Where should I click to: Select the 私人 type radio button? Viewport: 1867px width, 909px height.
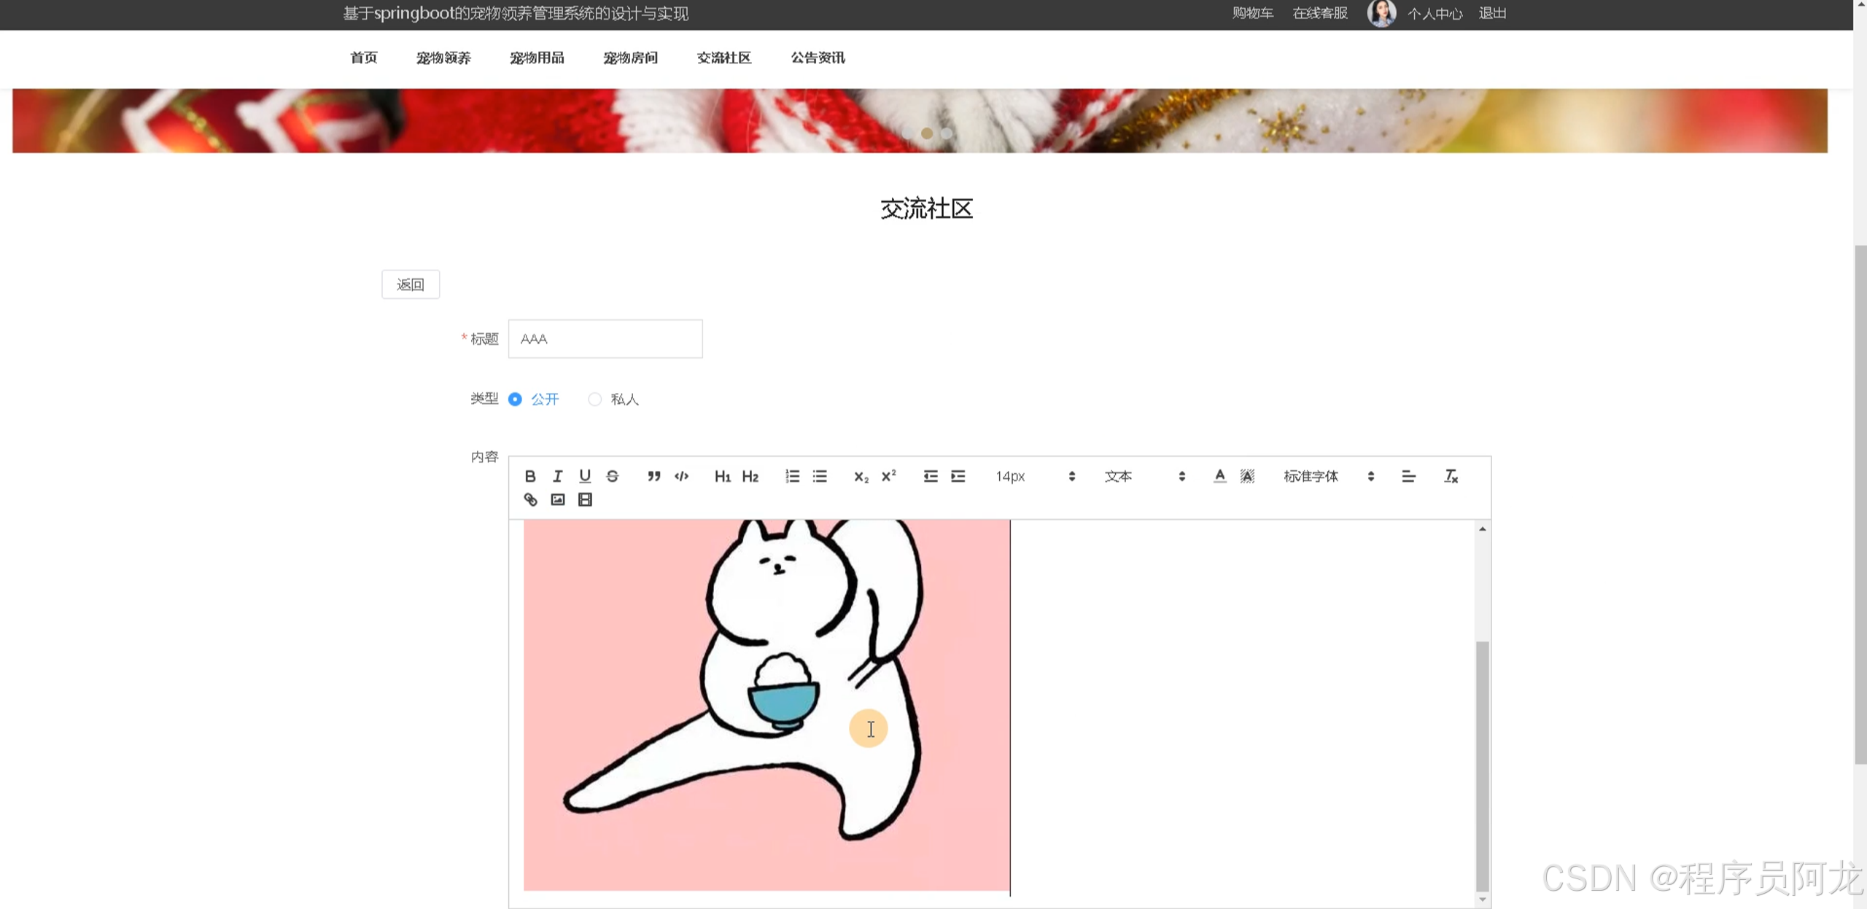pyautogui.click(x=595, y=399)
